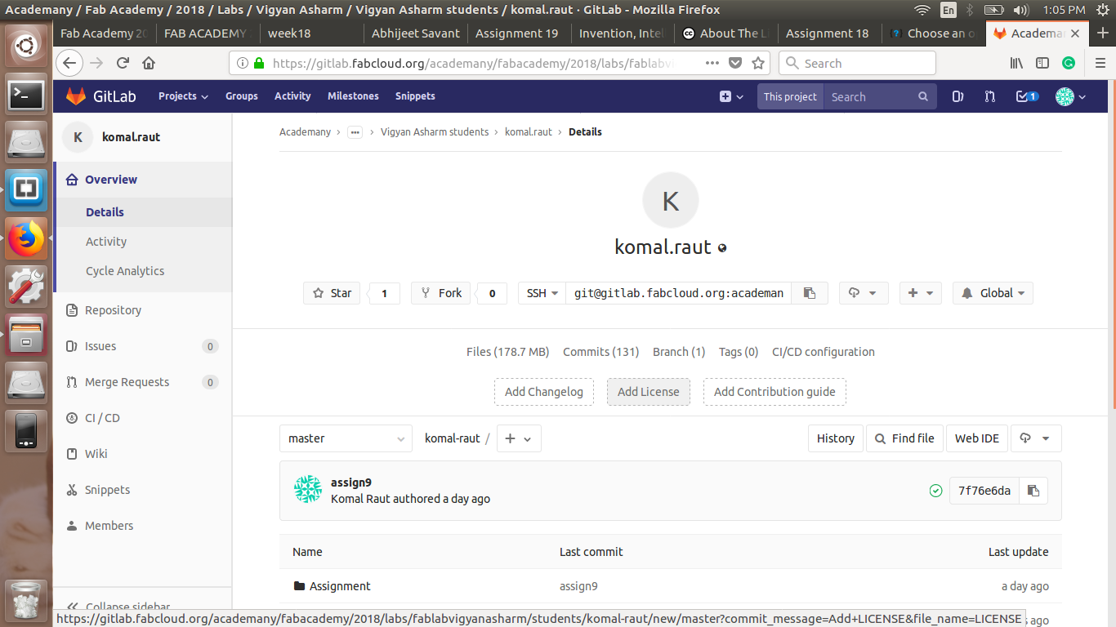Toggle the Firefox sidebar view

tap(1042, 63)
